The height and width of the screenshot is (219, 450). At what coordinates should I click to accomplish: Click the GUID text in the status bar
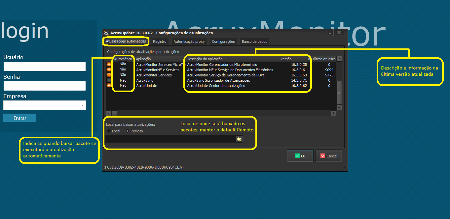coord(143,167)
